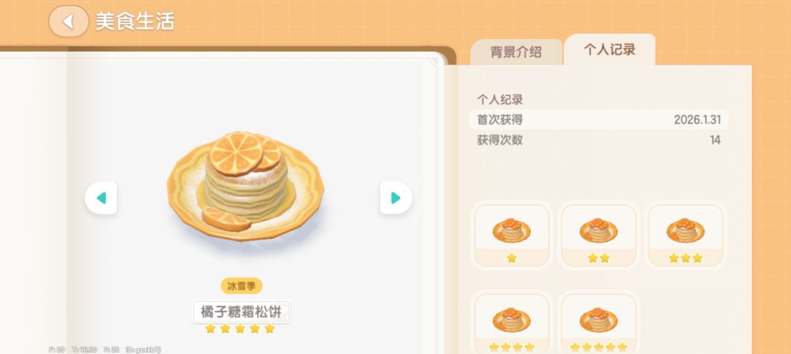This screenshot has width=791, height=354.
Task: Click the first obtained date 2026.1.31
Action: click(x=697, y=120)
